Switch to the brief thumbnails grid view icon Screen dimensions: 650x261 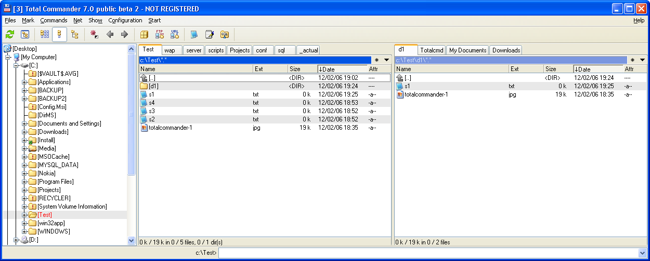(45, 34)
